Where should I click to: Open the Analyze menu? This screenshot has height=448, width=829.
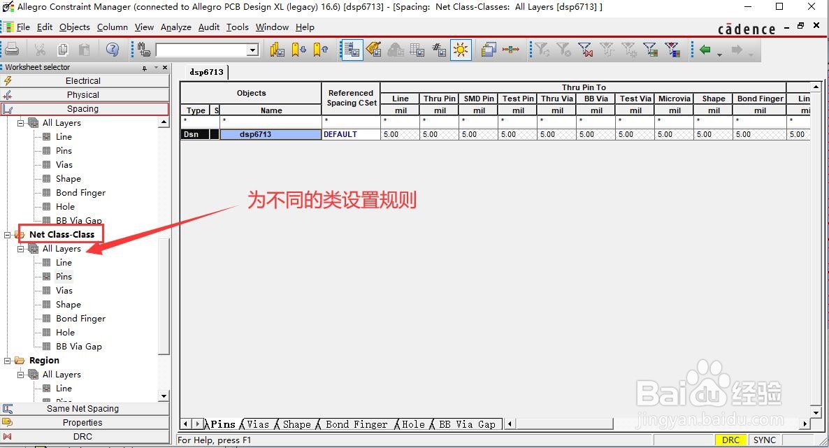pos(176,27)
